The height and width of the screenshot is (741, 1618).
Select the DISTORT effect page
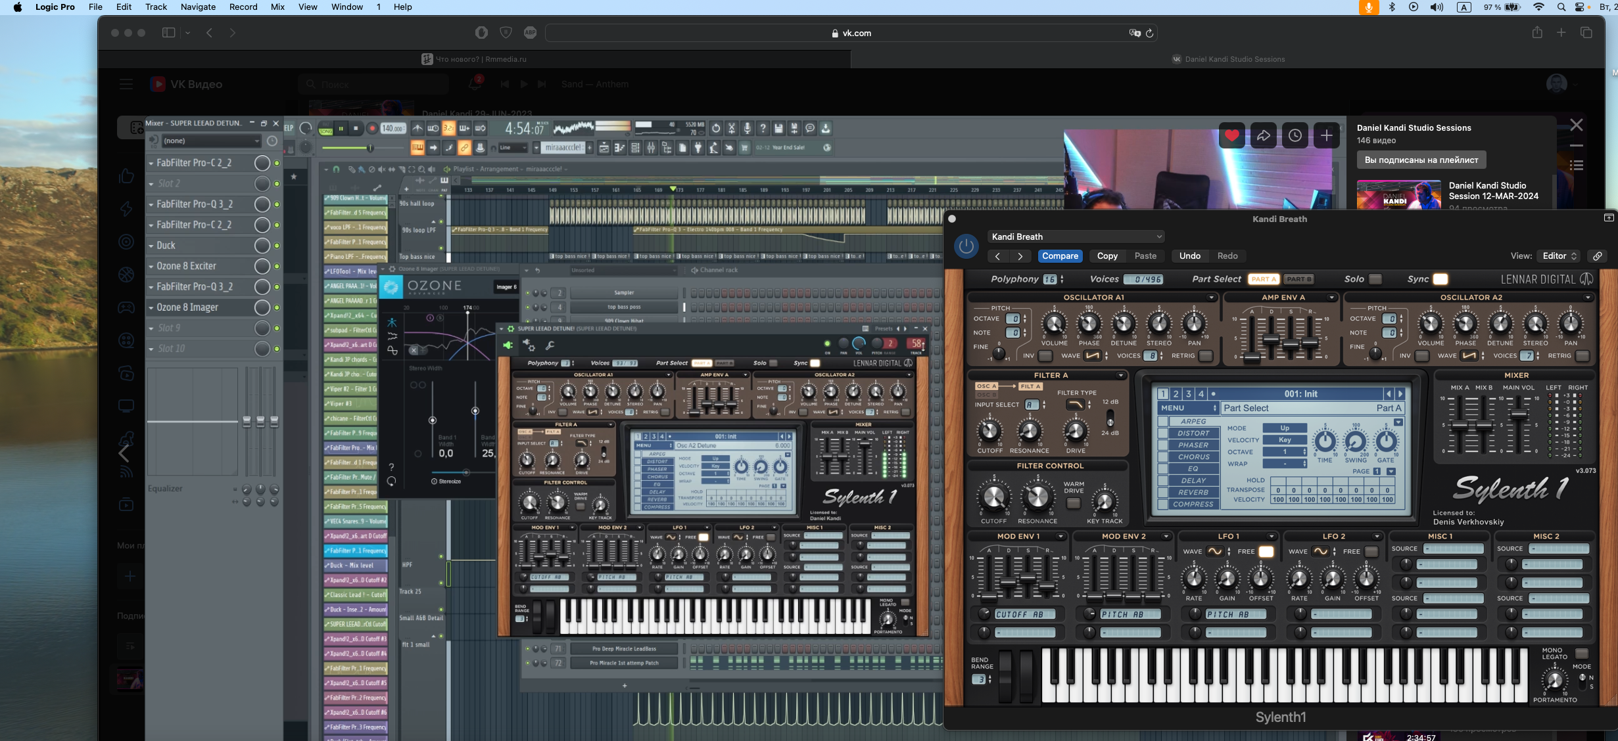1193,434
